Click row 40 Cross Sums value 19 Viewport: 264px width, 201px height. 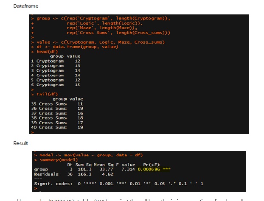(57, 127)
